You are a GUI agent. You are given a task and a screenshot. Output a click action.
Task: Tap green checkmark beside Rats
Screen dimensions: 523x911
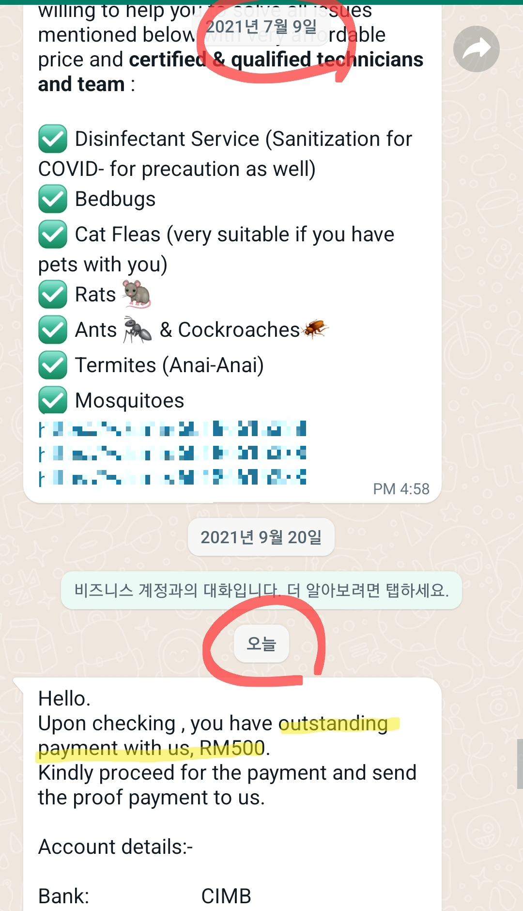(x=53, y=294)
